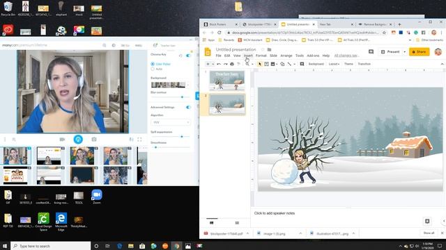Click ManyCam fullscreen icon

[x=139, y=139]
